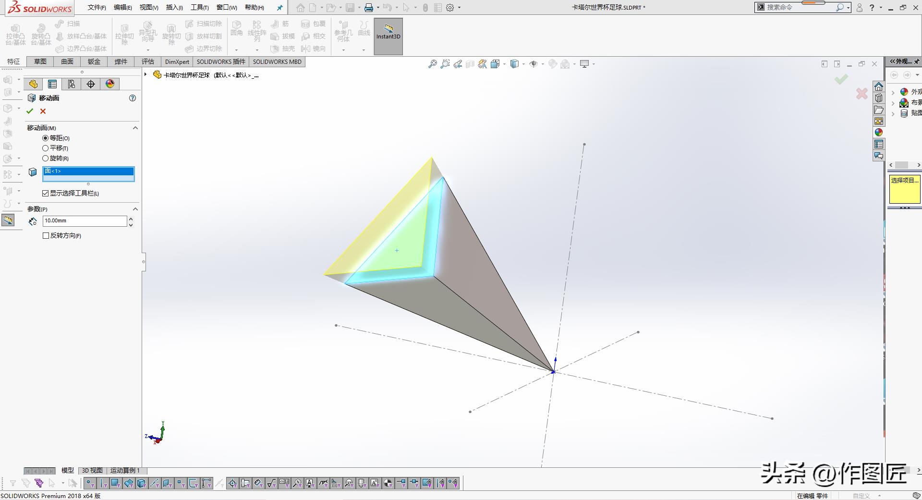Expand the 卡塔尔世界杯足球 feature tree node

pyautogui.click(x=146, y=74)
